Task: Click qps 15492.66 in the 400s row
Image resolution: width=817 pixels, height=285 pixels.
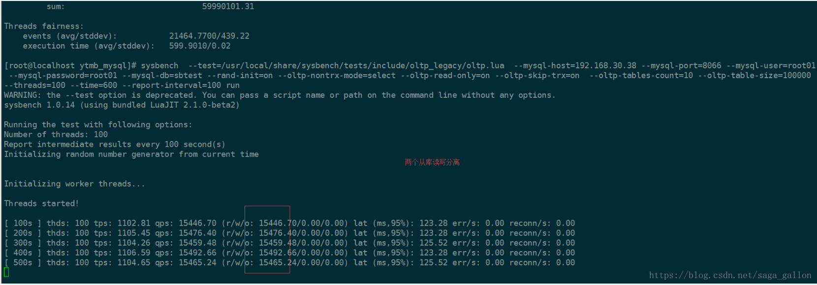Action: pos(197,253)
